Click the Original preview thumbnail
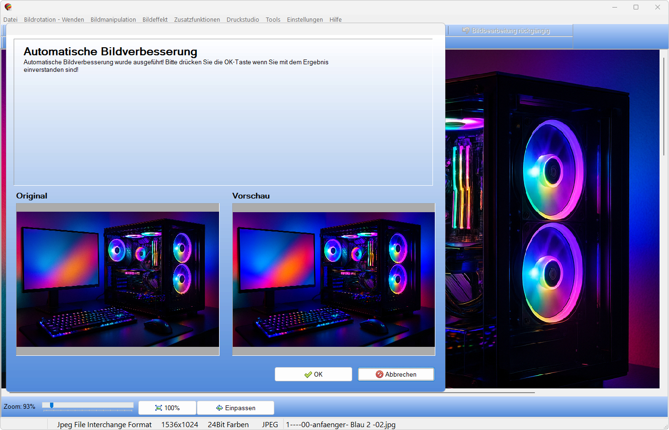669x430 pixels. [x=118, y=279]
